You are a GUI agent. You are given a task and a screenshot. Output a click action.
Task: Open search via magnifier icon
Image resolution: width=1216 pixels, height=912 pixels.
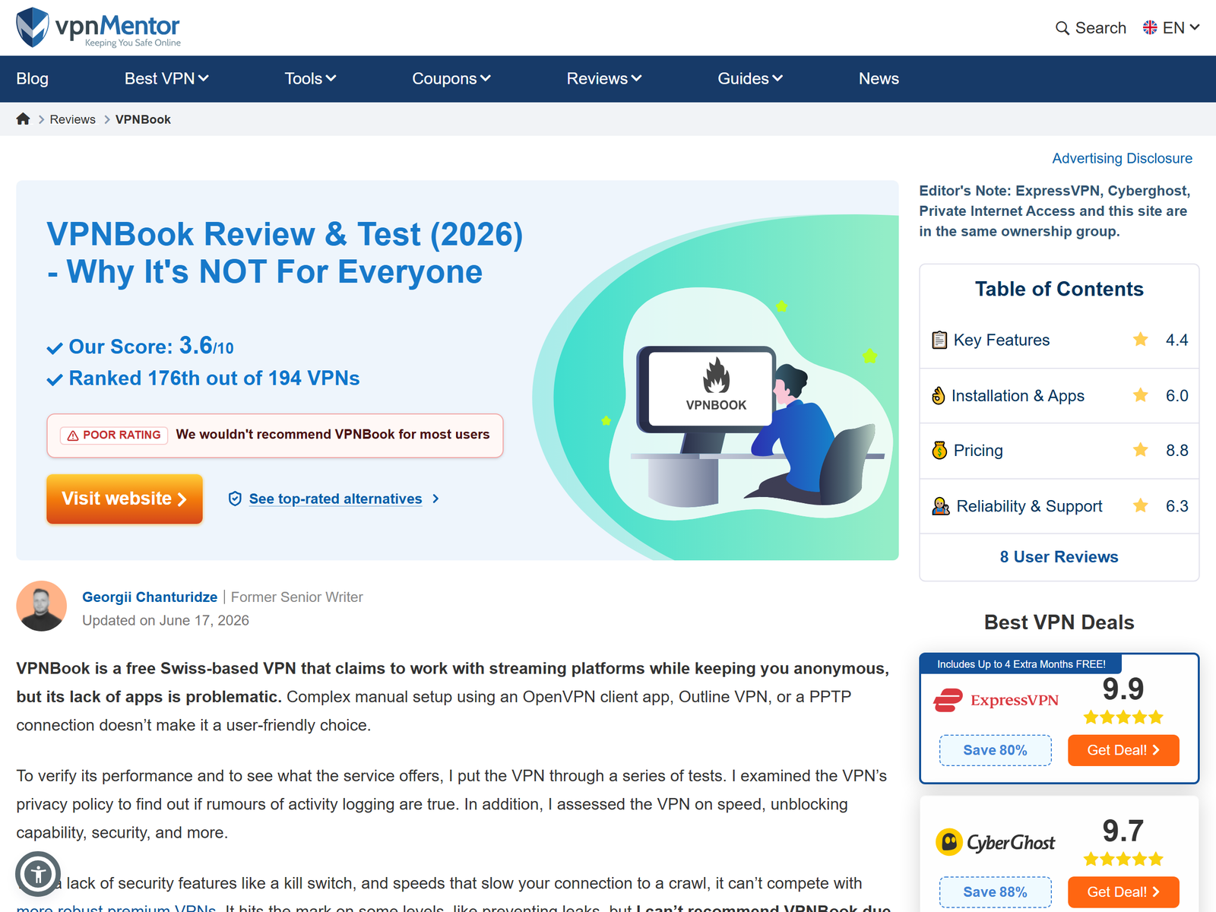[1062, 28]
